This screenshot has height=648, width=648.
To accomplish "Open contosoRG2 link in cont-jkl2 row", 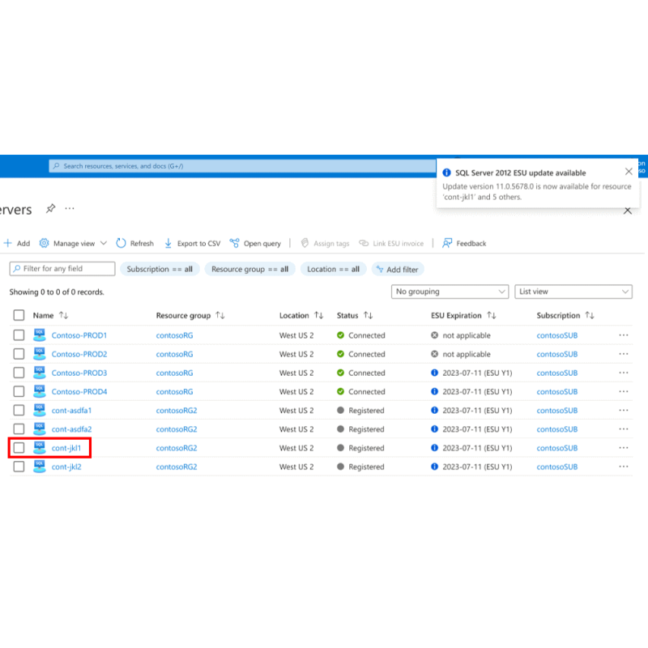I will pyautogui.click(x=177, y=467).
